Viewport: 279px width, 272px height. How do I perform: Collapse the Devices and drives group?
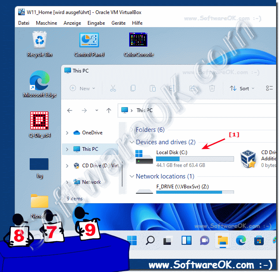132,142
